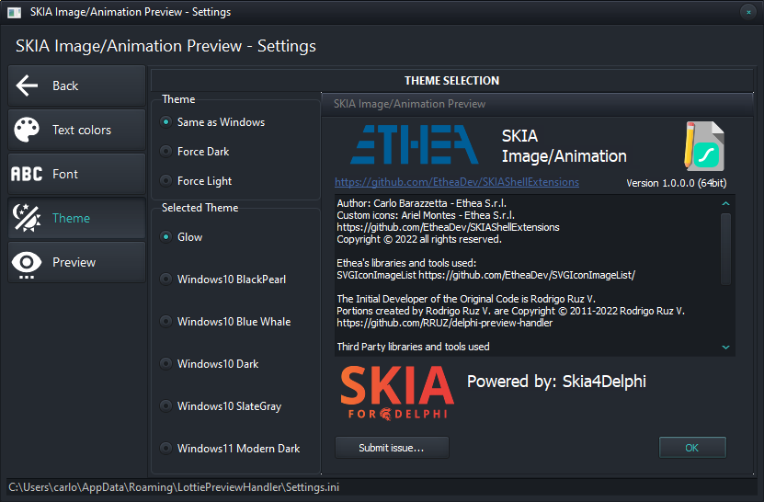Click the OK button
Image resolution: width=764 pixels, height=502 pixels.
coord(692,448)
